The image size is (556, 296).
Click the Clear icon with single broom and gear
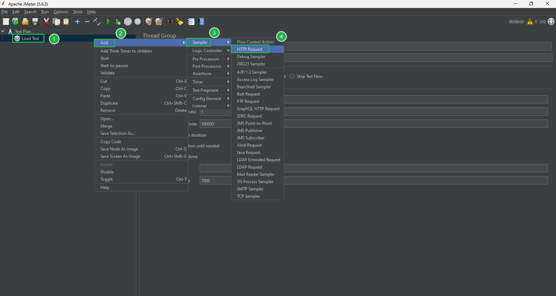pos(149,22)
